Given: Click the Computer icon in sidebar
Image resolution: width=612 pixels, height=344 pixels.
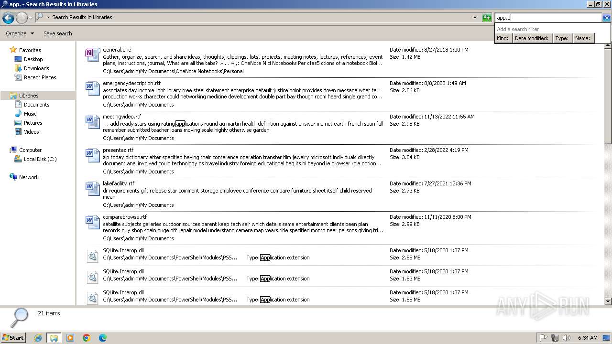Looking at the screenshot, I should [13, 150].
